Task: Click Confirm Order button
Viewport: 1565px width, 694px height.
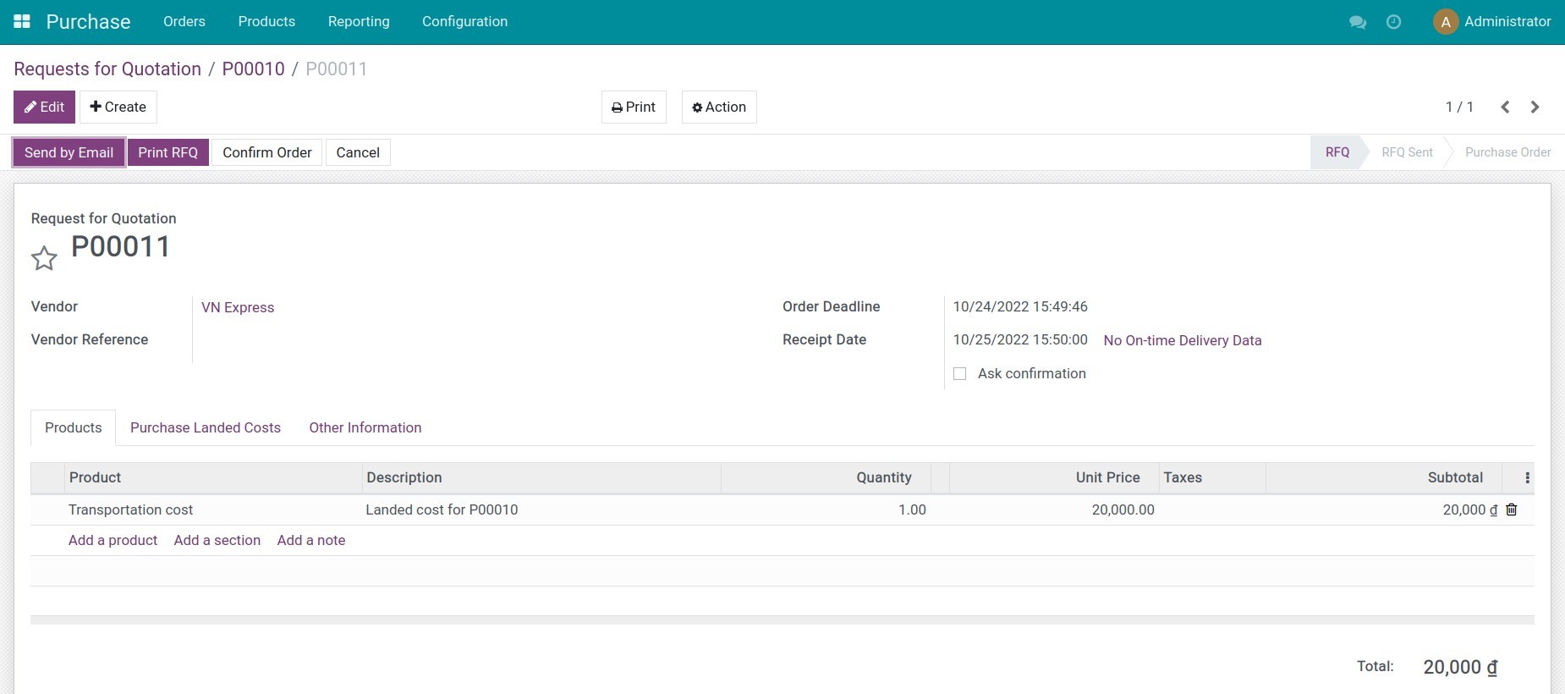Action: point(267,152)
